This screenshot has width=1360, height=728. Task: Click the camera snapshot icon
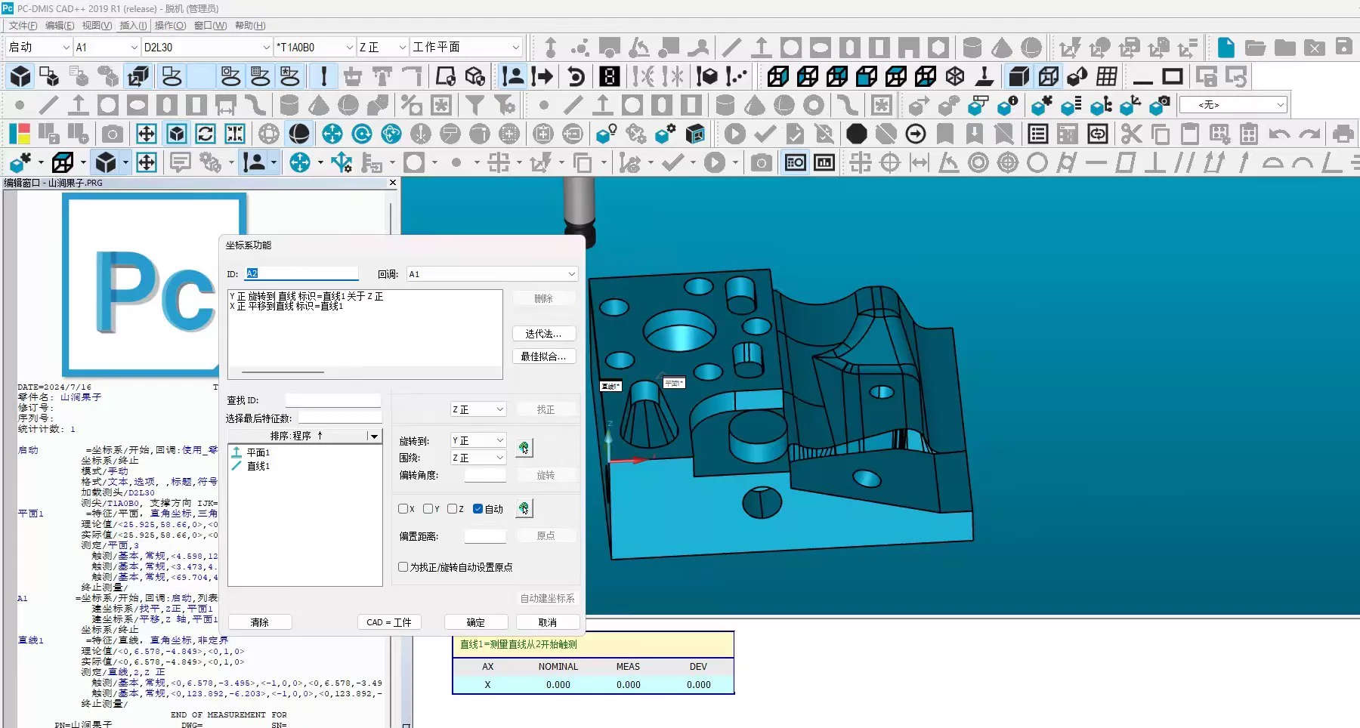(x=113, y=134)
